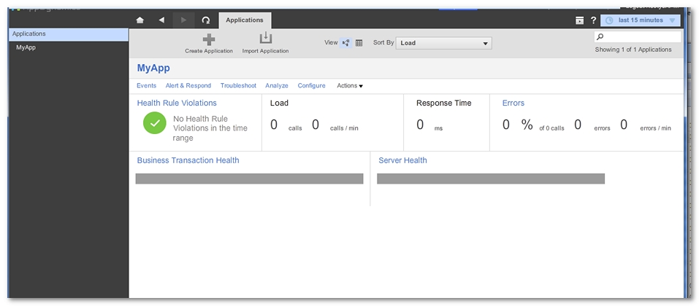Image resolution: width=699 pixels, height=306 pixels.
Task: Click the Business Transaction Health status bar
Action: [x=249, y=178]
